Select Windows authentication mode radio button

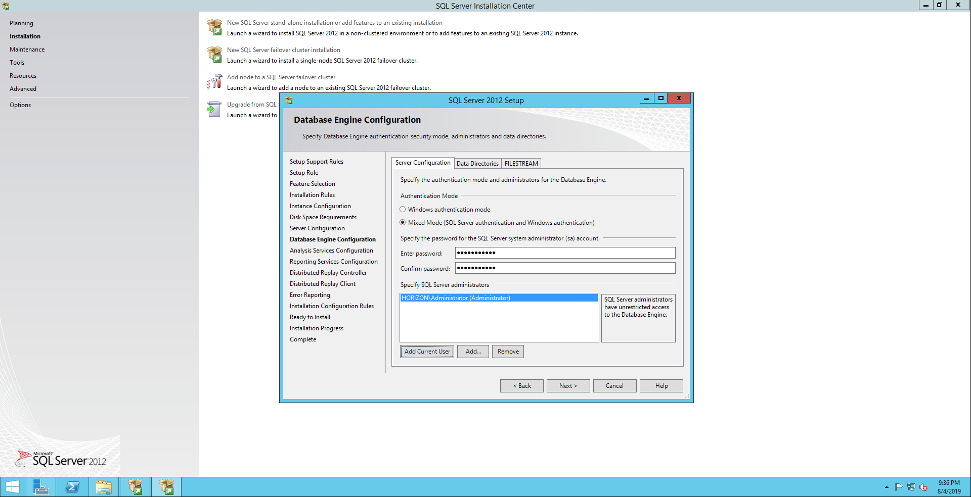click(403, 210)
